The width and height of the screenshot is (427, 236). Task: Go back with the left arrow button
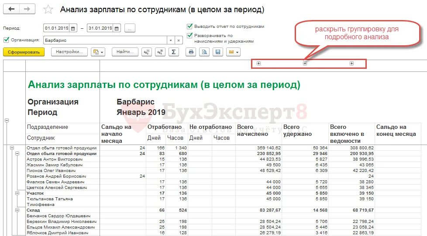(11, 9)
